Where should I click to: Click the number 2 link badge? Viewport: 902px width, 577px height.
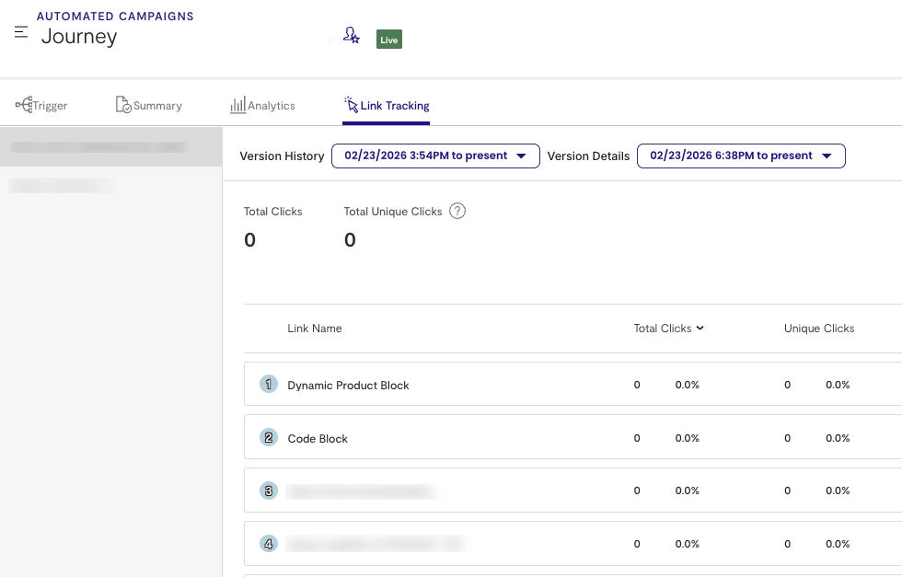[x=269, y=438]
